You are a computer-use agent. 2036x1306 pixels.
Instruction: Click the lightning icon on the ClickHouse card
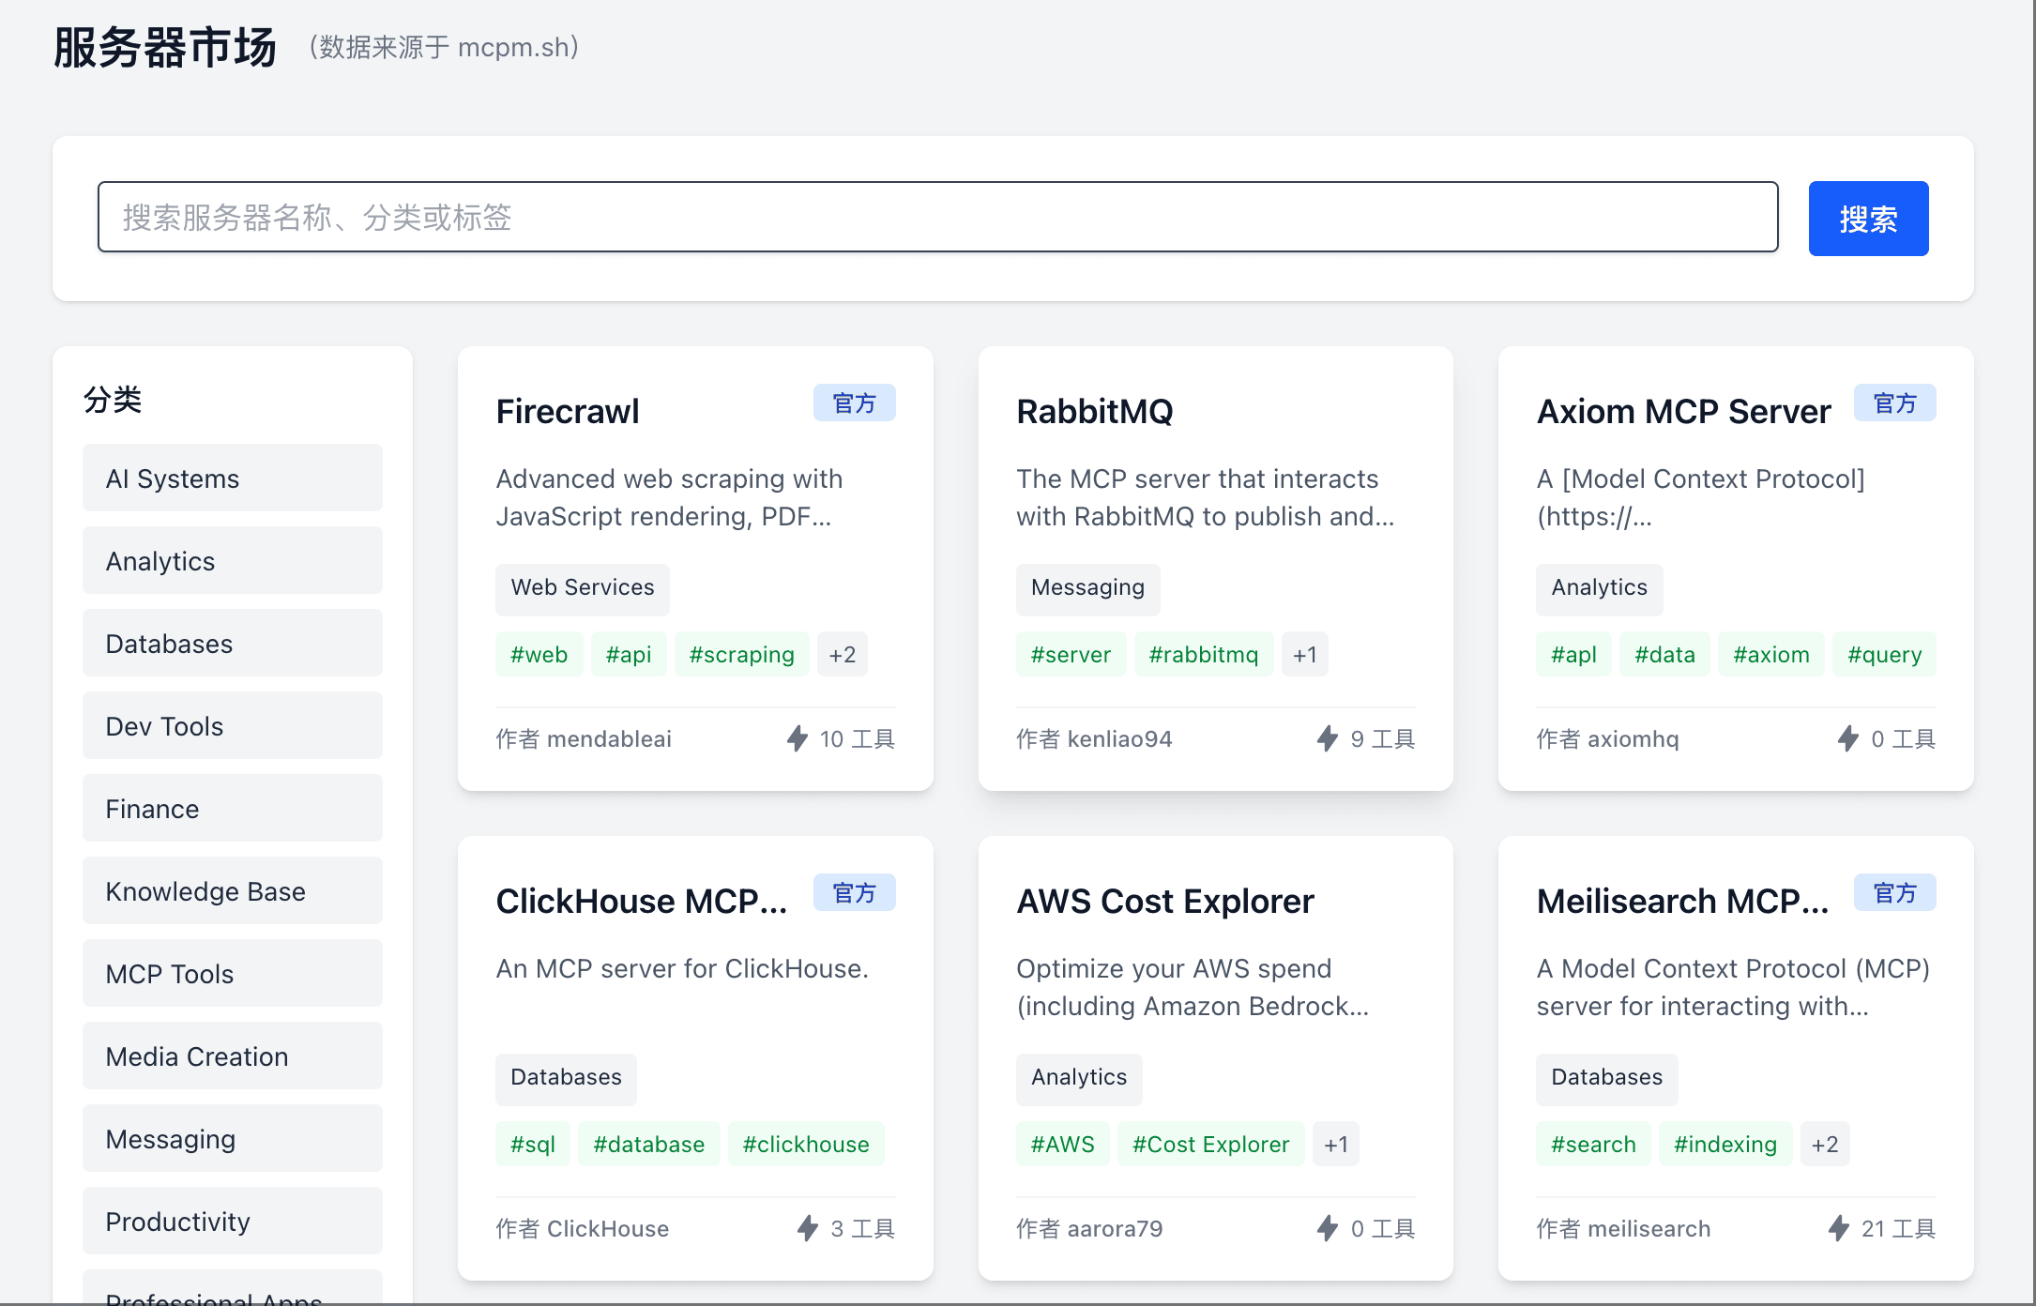(808, 1228)
